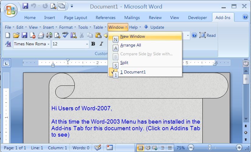Print the document with the printer icon
Image resolution: width=251 pixels, height=152 pixels.
pyautogui.click(x=49, y=35)
